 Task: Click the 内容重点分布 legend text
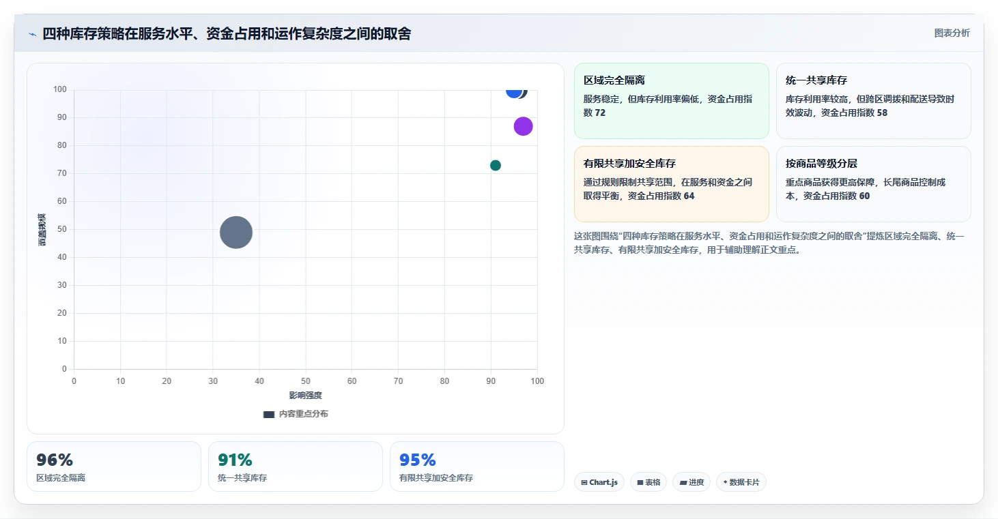coord(303,414)
